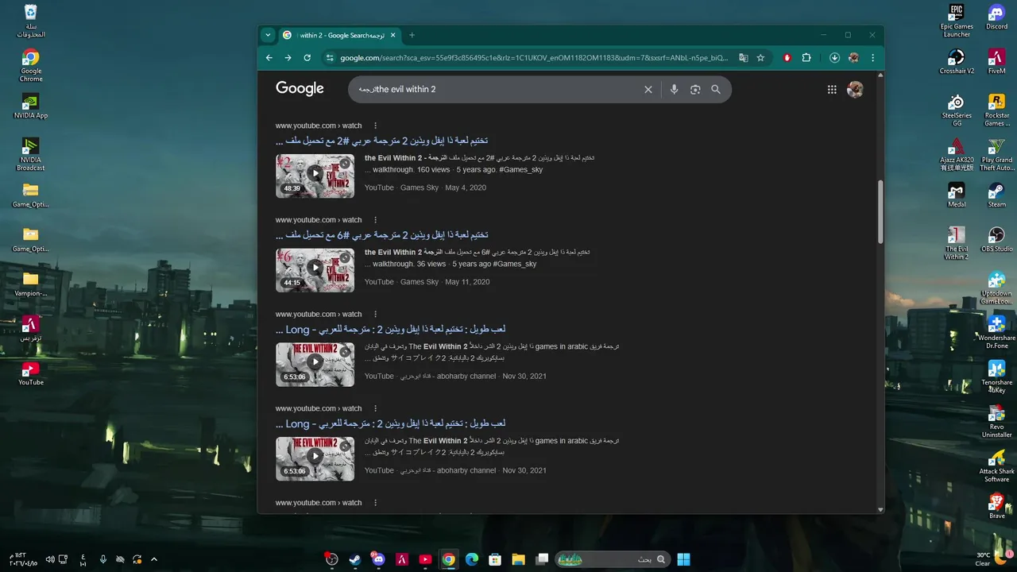Clear the search query with X
Viewport: 1017px width, 572px height.
[x=648, y=90]
